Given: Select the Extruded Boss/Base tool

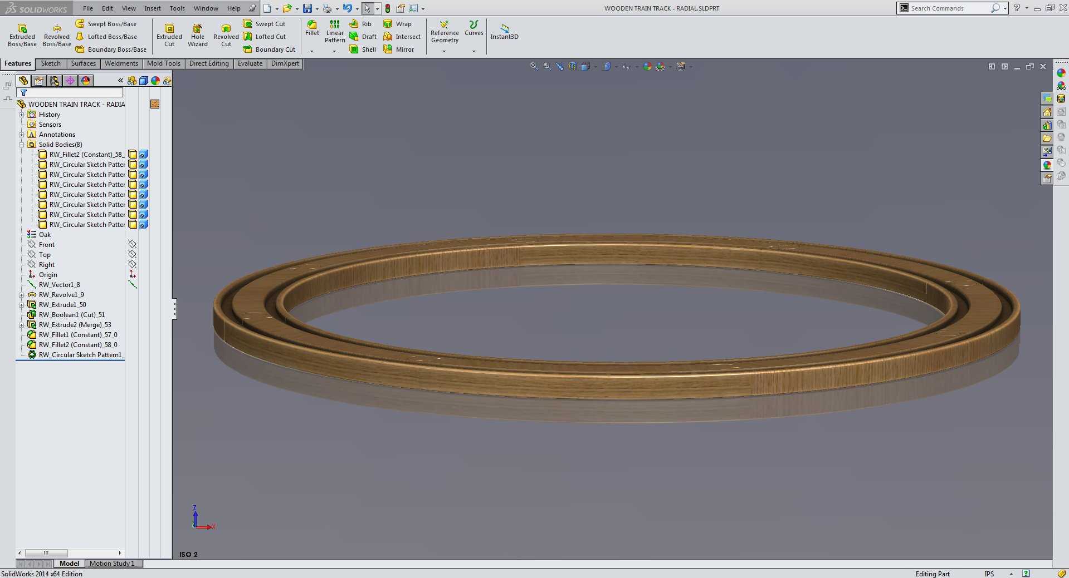Looking at the screenshot, I should coord(22,34).
